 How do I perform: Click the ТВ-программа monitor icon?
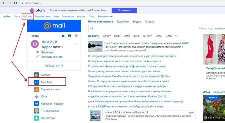tap(36, 111)
